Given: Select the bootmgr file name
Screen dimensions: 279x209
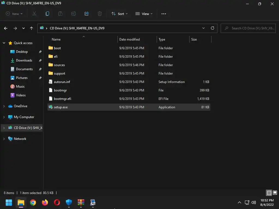Looking at the screenshot, I should point(60,90).
